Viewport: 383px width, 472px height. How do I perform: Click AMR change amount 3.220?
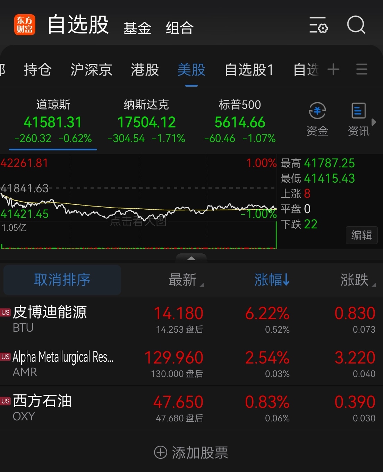355,358
